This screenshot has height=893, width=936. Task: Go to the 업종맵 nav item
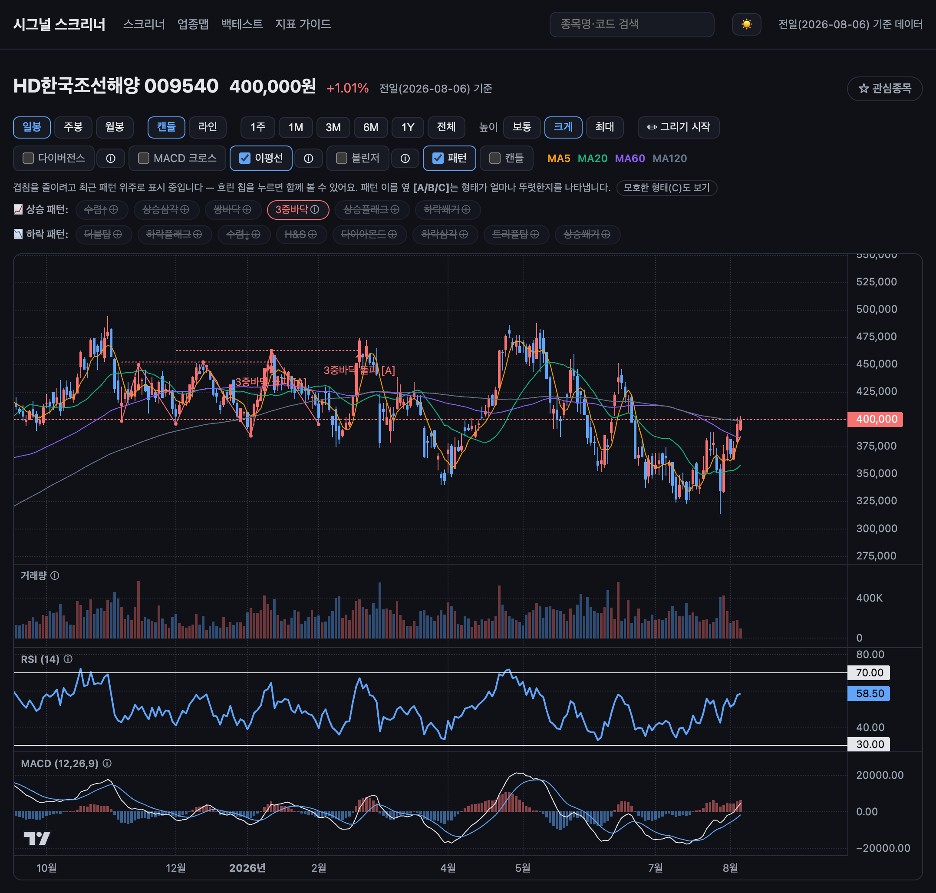pyautogui.click(x=193, y=24)
